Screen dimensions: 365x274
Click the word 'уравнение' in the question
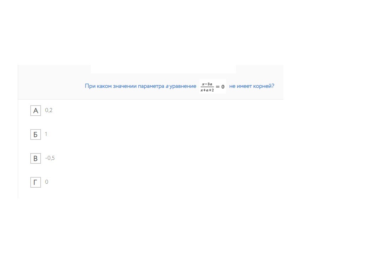[183, 86]
